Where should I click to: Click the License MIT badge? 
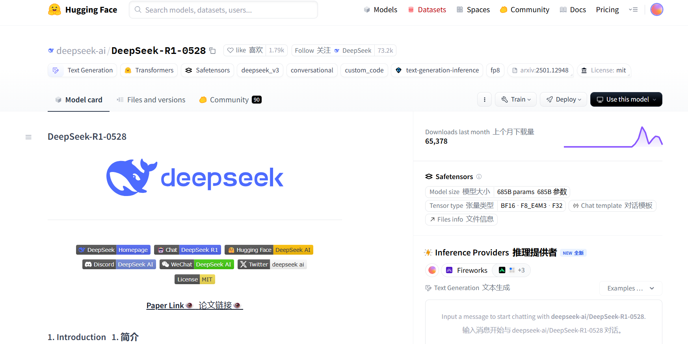[195, 279]
